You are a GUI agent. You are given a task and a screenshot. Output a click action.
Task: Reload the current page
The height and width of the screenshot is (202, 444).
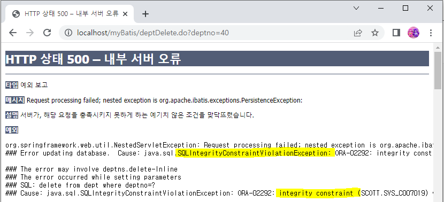47,33
